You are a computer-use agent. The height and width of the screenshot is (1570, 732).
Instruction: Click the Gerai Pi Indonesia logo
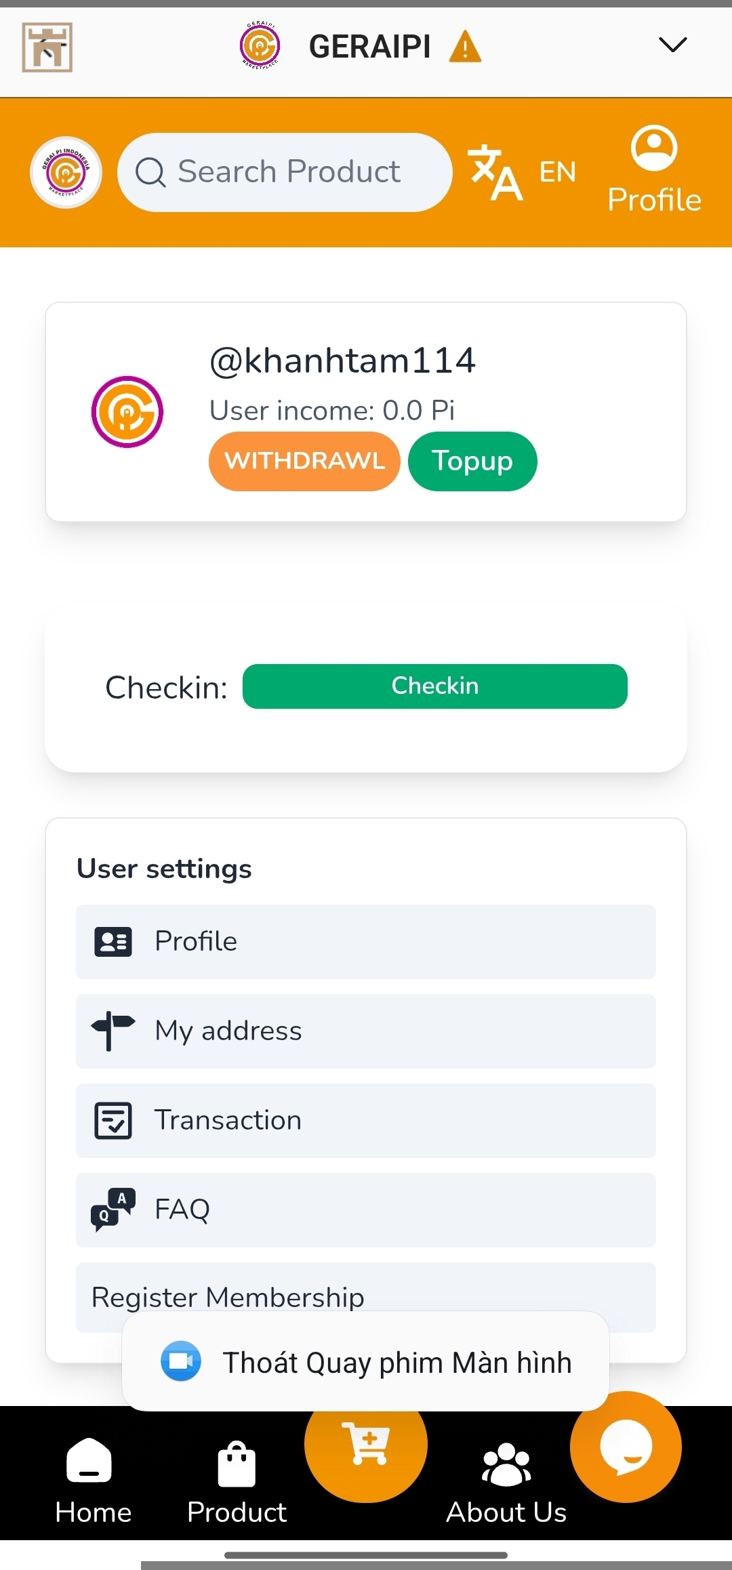coord(66,172)
